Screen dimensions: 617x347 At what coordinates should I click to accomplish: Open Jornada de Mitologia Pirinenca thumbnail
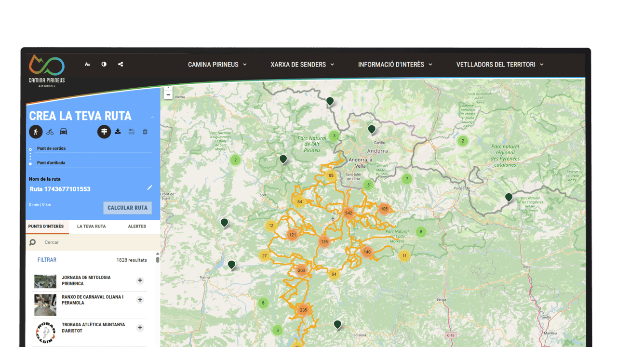tap(45, 281)
